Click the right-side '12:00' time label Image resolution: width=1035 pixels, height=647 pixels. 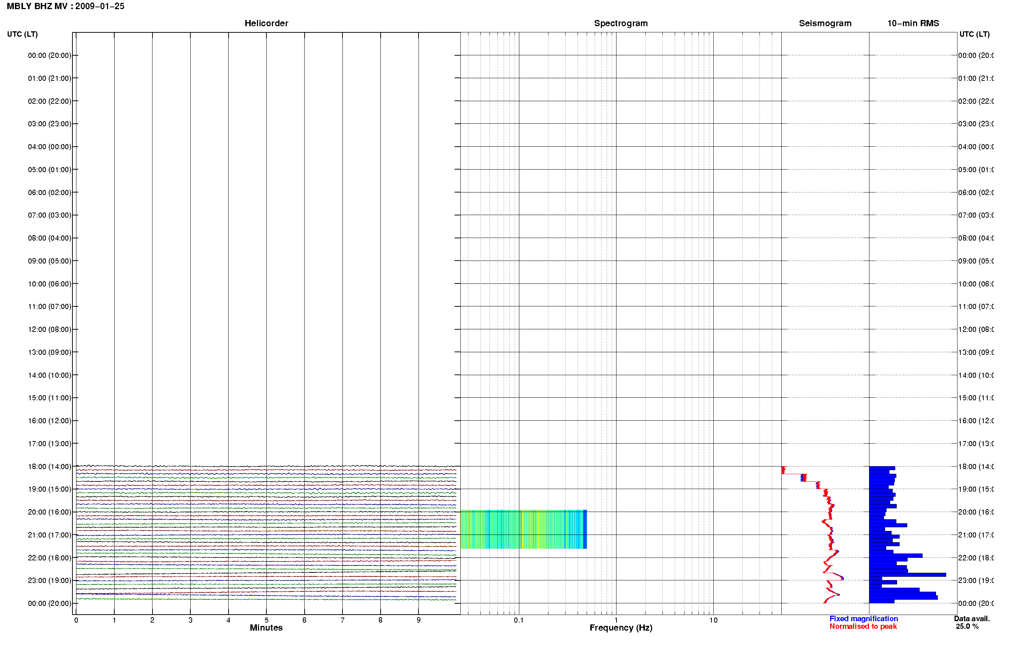(976, 329)
